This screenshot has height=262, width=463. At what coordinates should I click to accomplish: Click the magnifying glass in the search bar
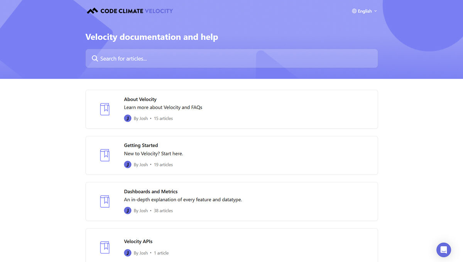click(95, 58)
